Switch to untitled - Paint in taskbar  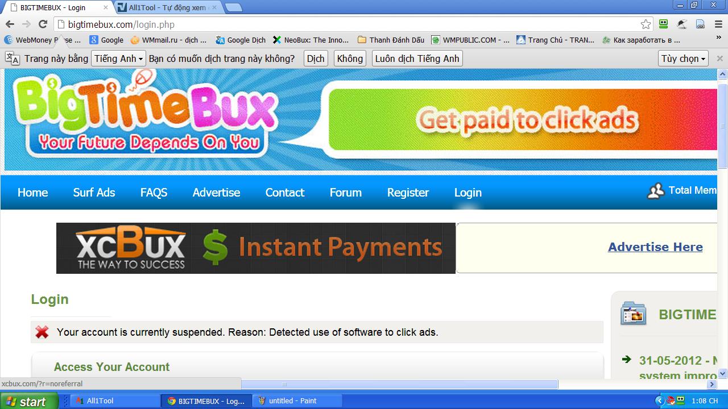pos(296,401)
